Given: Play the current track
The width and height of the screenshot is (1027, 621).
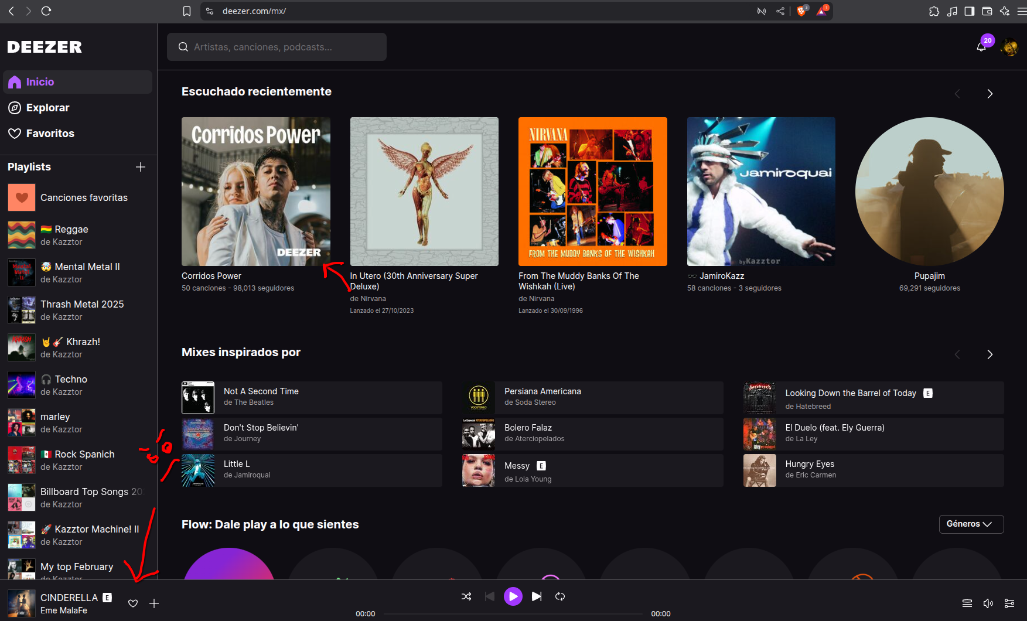Looking at the screenshot, I should [x=513, y=596].
